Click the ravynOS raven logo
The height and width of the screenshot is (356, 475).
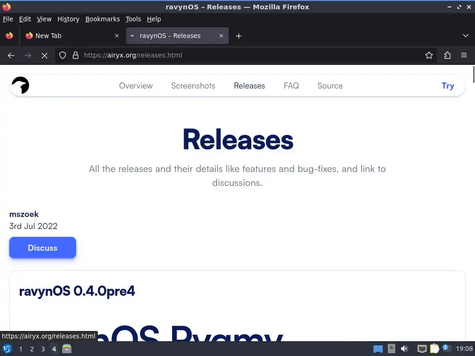[x=20, y=85]
